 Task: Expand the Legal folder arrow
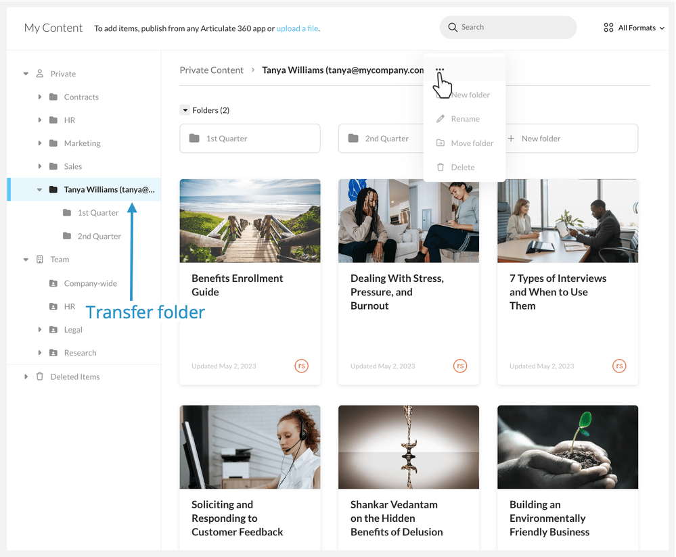coord(40,330)
